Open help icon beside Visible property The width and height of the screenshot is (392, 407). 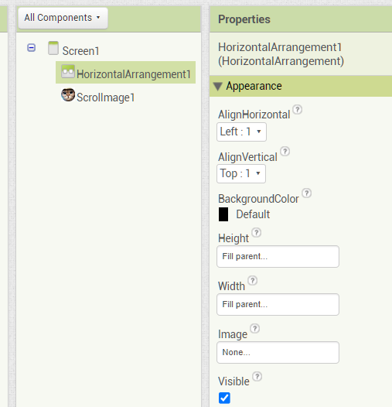[257, 376]
